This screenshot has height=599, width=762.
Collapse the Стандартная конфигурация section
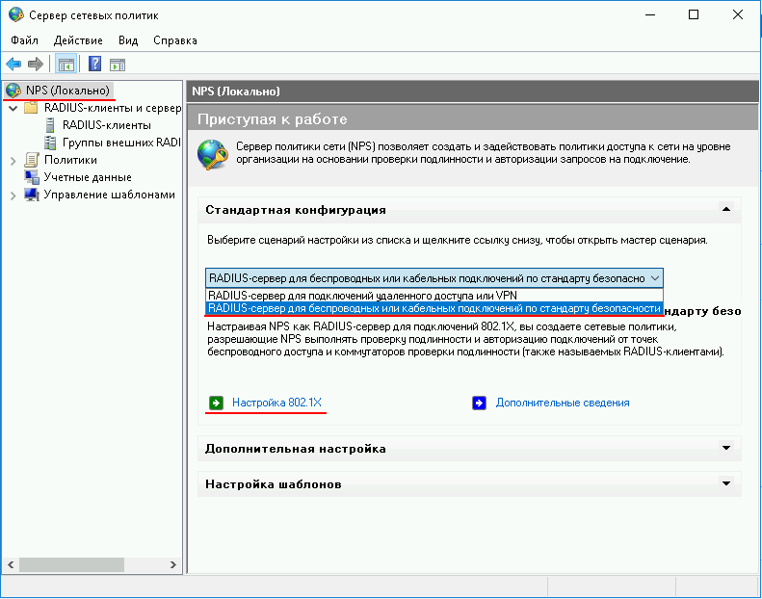coord(726,209)
